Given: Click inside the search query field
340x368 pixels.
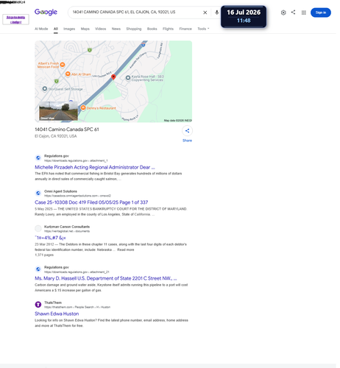Looking at the screenshot, I should coord(136,13).
